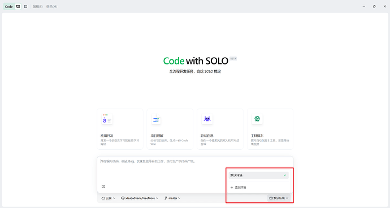Click the green gear tool script icon
Screen dimensions: 390x208
click(257, 119)
